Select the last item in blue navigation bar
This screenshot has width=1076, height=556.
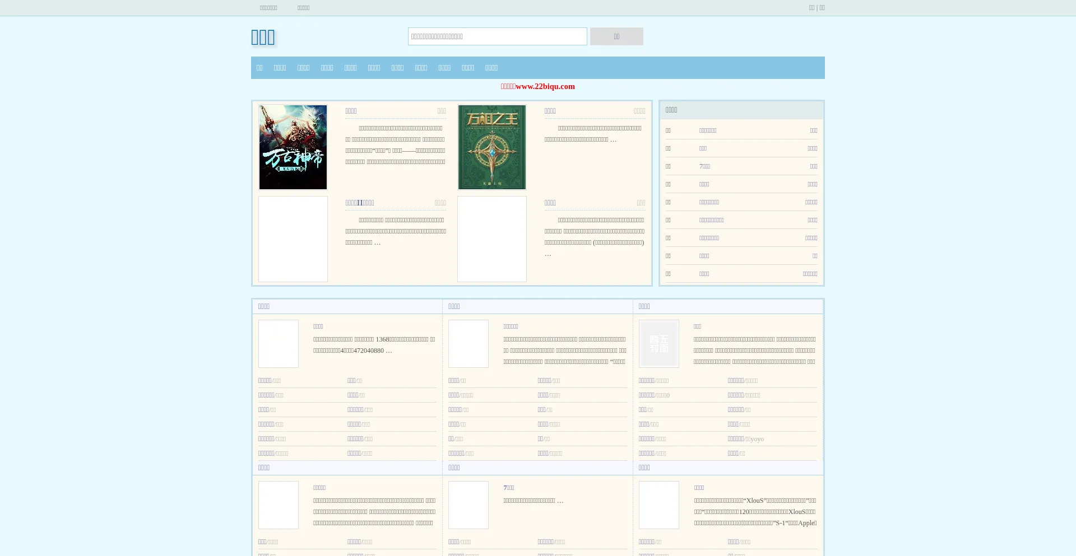491,68
